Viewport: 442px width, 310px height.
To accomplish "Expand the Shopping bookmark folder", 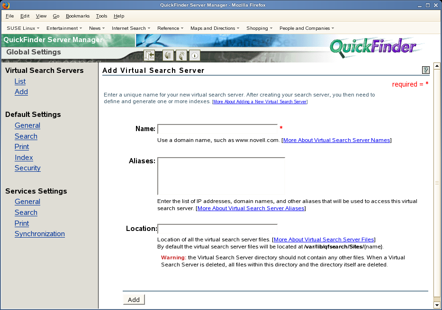I will click(259, 28).
